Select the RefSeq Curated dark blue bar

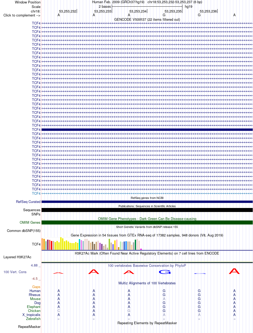[147, 202]
